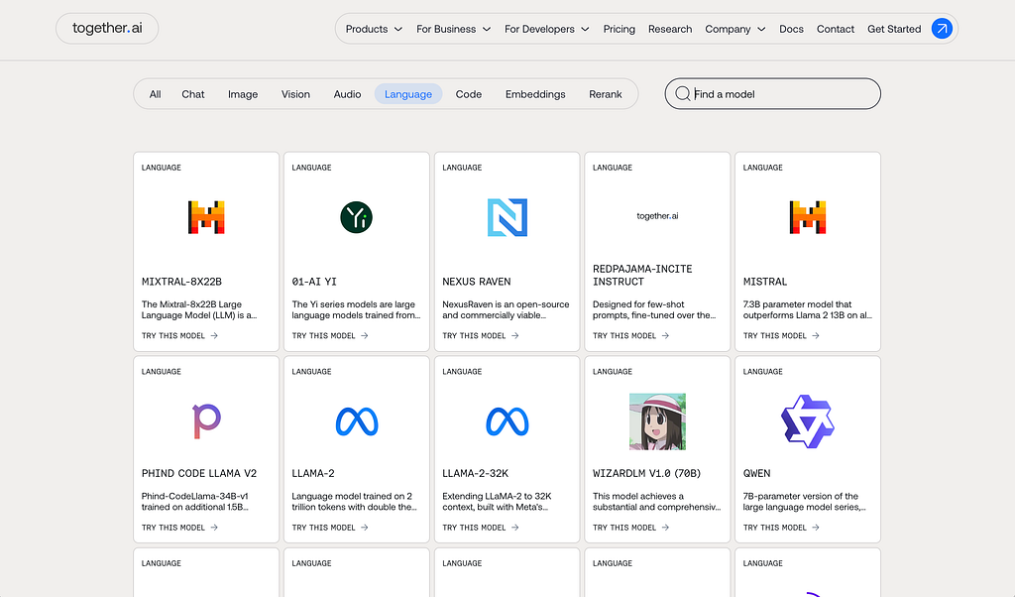
Task: Expand the For Developers dropdown
Action: 547,29
